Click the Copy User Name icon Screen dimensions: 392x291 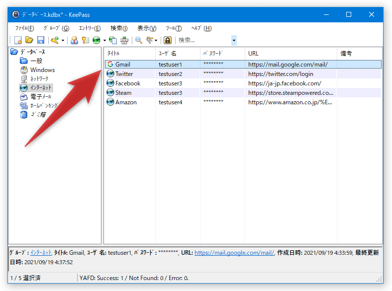pyautogui.click(x=74, y=40)
